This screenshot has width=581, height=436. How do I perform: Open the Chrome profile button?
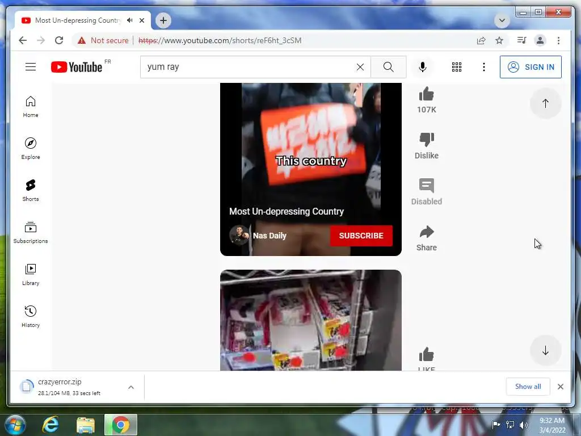coord(540,40)
